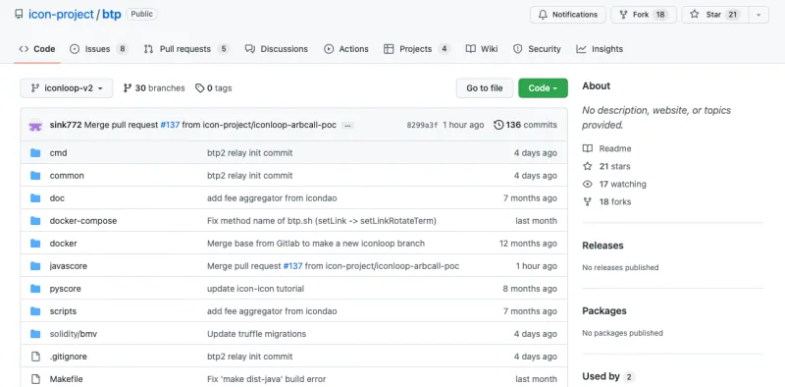Image resolution: width=785 pixels, height=387 pixels.
Task: Click the star icon beside 21 stars
Action: tap(587, 166)
